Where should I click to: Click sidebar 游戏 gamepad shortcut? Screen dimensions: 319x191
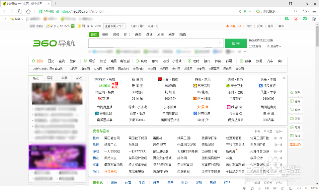[x=295, y=119]
